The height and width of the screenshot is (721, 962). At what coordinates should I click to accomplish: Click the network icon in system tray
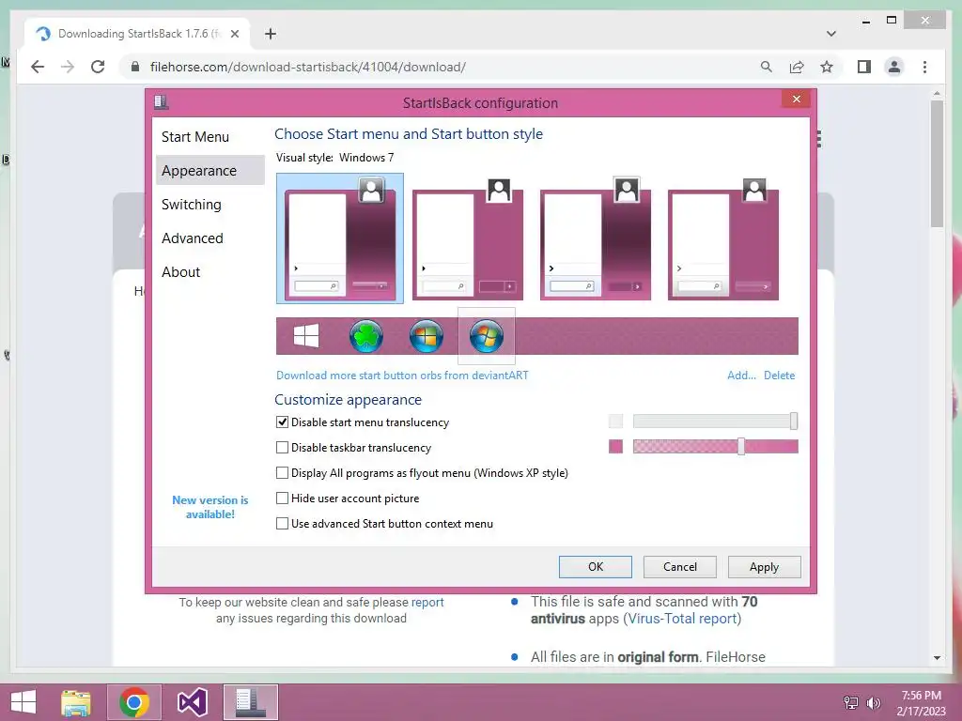tap(851, 702)
